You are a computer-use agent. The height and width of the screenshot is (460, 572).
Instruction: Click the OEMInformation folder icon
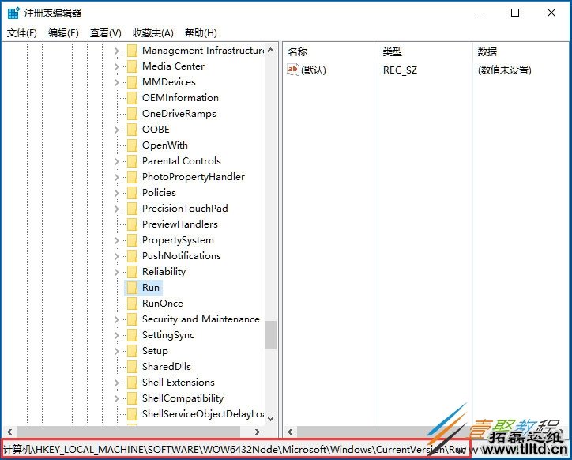(x=132, y=98)
